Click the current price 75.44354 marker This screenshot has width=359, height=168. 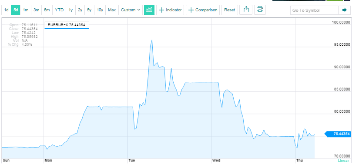point(338,134)
